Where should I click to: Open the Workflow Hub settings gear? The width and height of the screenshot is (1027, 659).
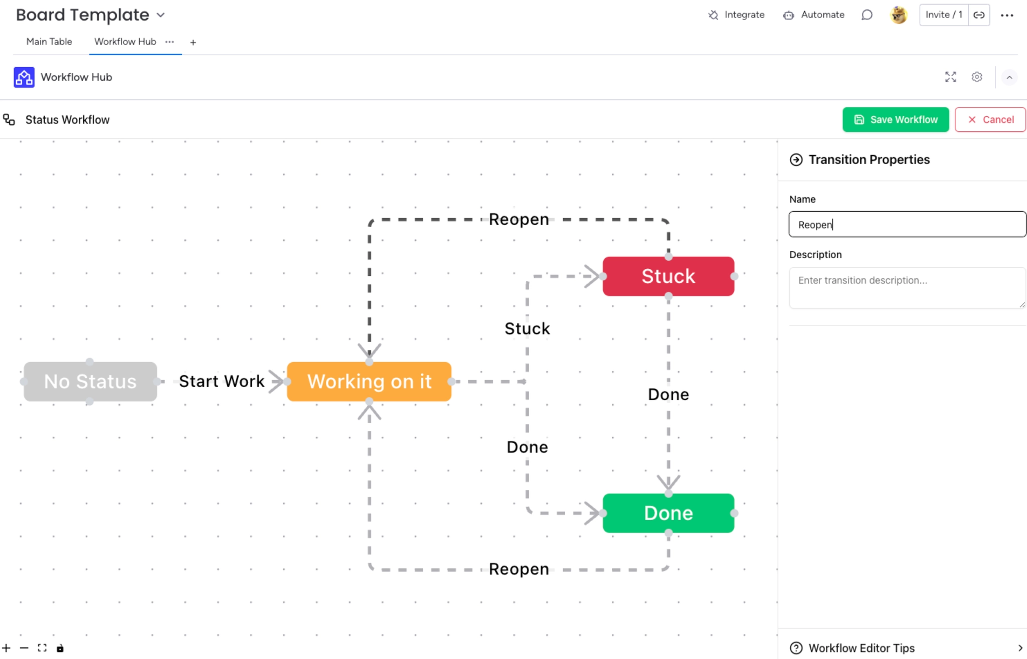click(x=976, y=77)
